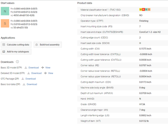This screenshot has width=168, height=124.
Task: Click GTC Package download arrow icon
Action: click(23, 79)
